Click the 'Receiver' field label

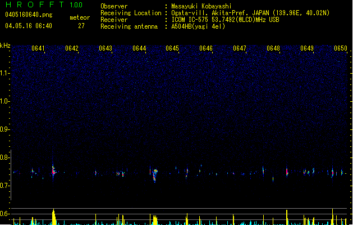[114, 20]
